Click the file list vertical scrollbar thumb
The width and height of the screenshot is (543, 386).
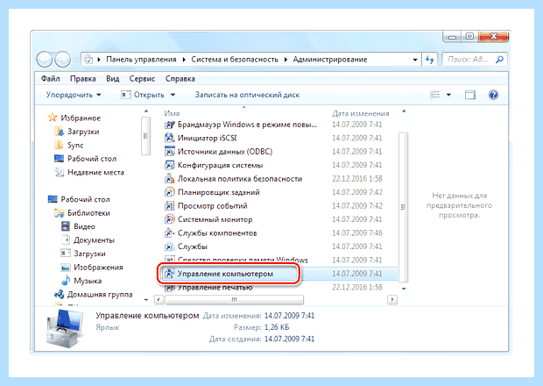pos(404,207)
